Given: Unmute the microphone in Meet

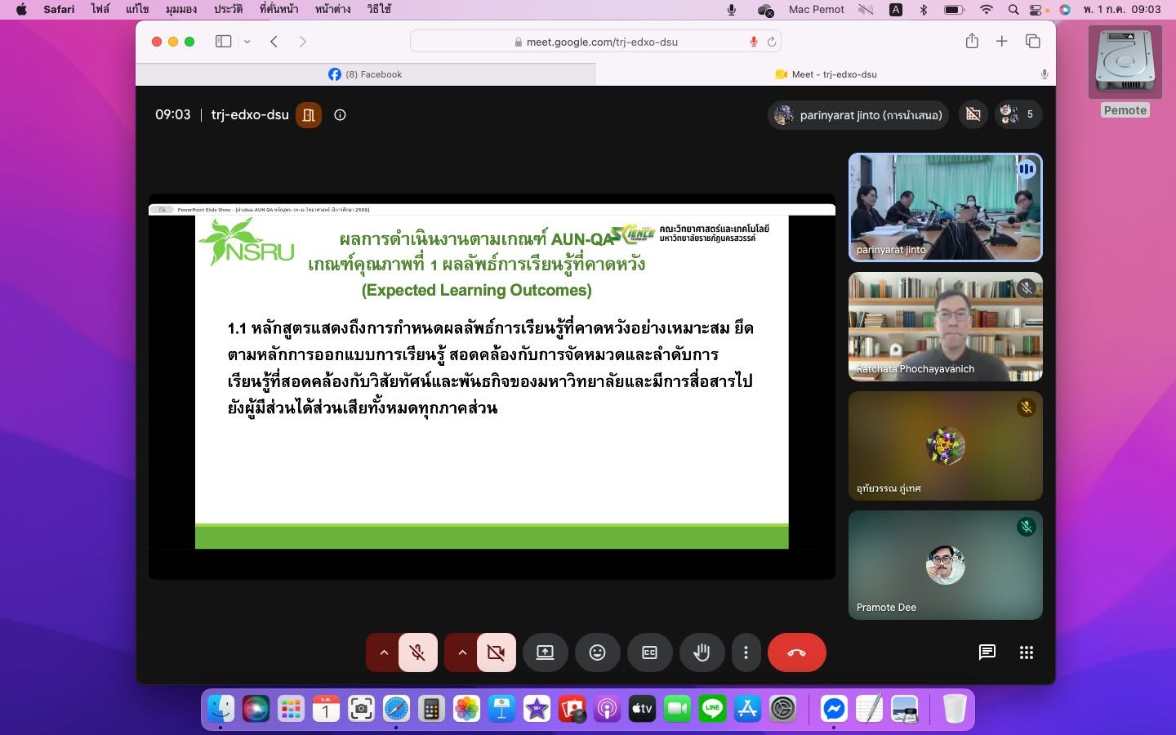Looking at the screenshot, I should coord(417,653).
